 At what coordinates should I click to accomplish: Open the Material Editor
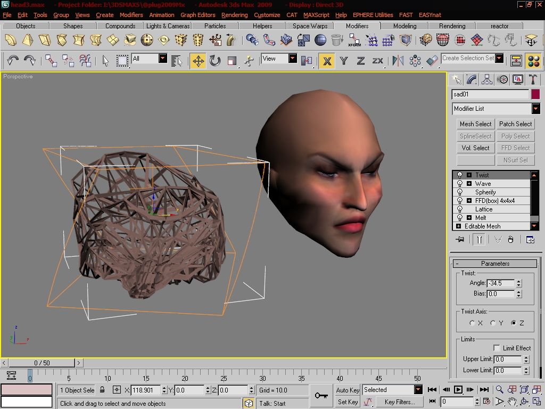click(x=533, y=61)
